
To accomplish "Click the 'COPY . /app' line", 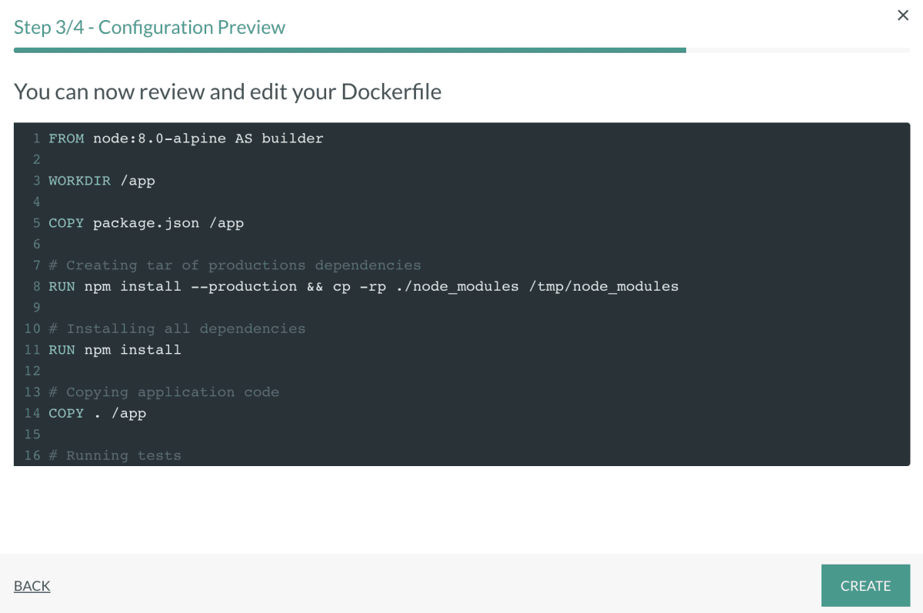I will 97,413.
